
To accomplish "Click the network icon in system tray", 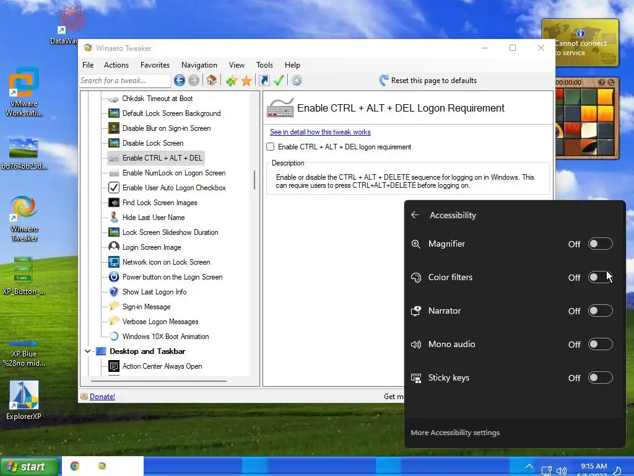I will click(547, 471).
